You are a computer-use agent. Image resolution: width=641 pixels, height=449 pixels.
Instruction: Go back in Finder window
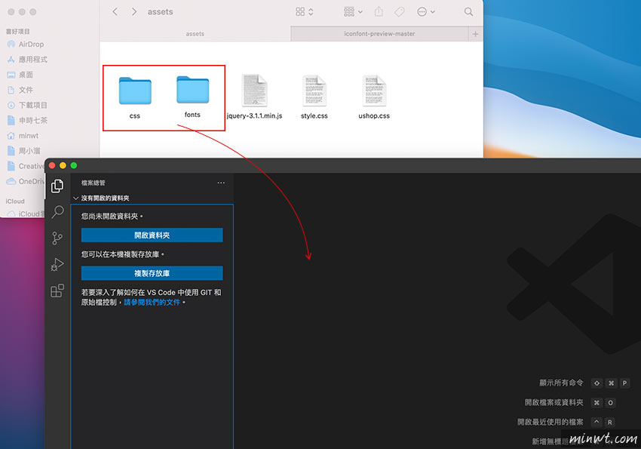(115, 12)
